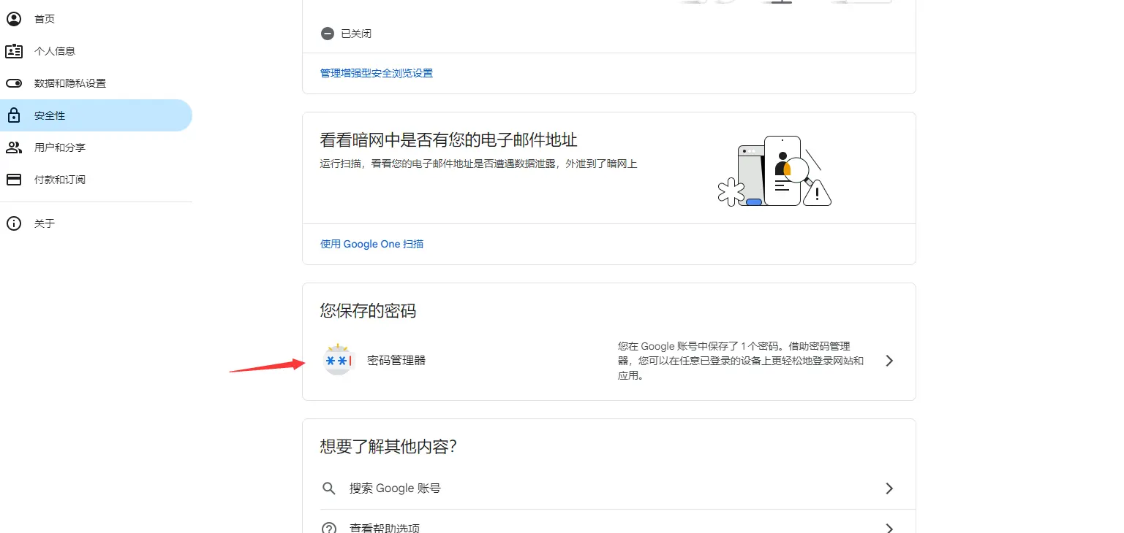Click the 您保存的密码 heading

[368, 311]
